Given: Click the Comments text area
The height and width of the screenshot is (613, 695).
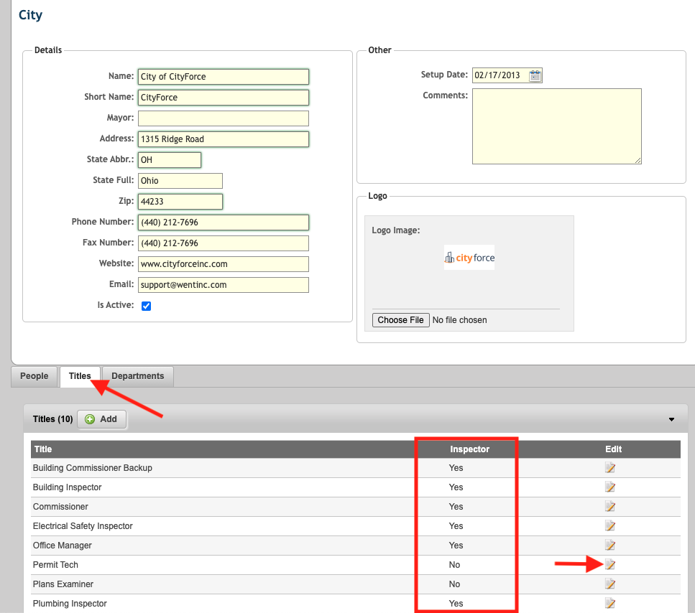Looking at the screenshot, I should click(x=557, y=126).
